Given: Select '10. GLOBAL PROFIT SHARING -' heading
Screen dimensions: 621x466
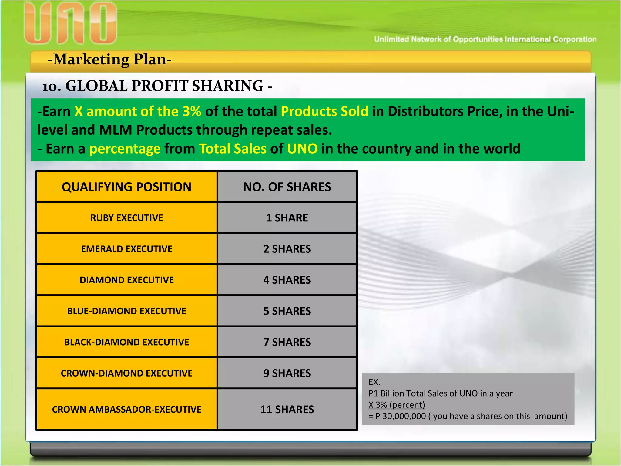Looking at the screenshot, I should (x=157, y=86).
